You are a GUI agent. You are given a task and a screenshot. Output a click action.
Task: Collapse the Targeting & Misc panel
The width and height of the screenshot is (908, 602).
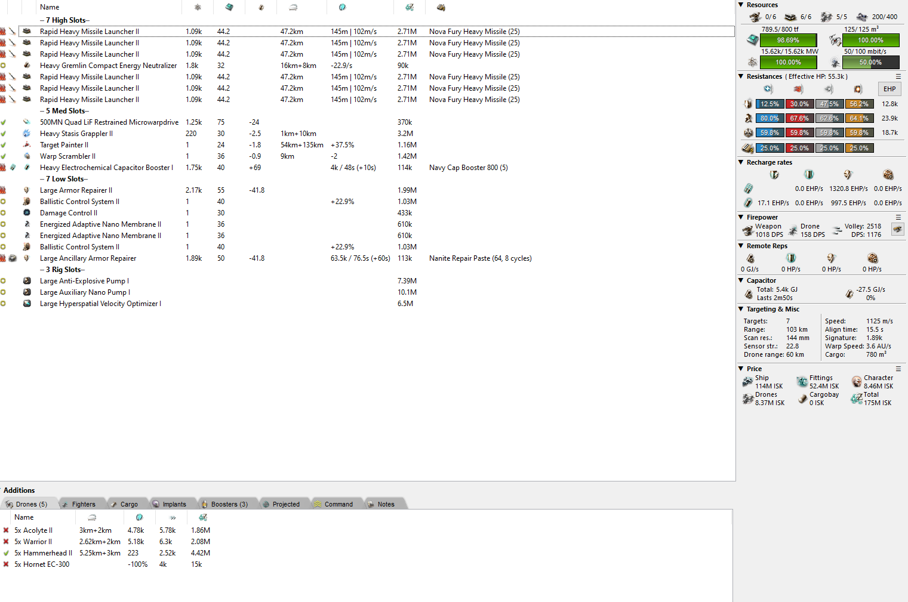tap(741, 309)
